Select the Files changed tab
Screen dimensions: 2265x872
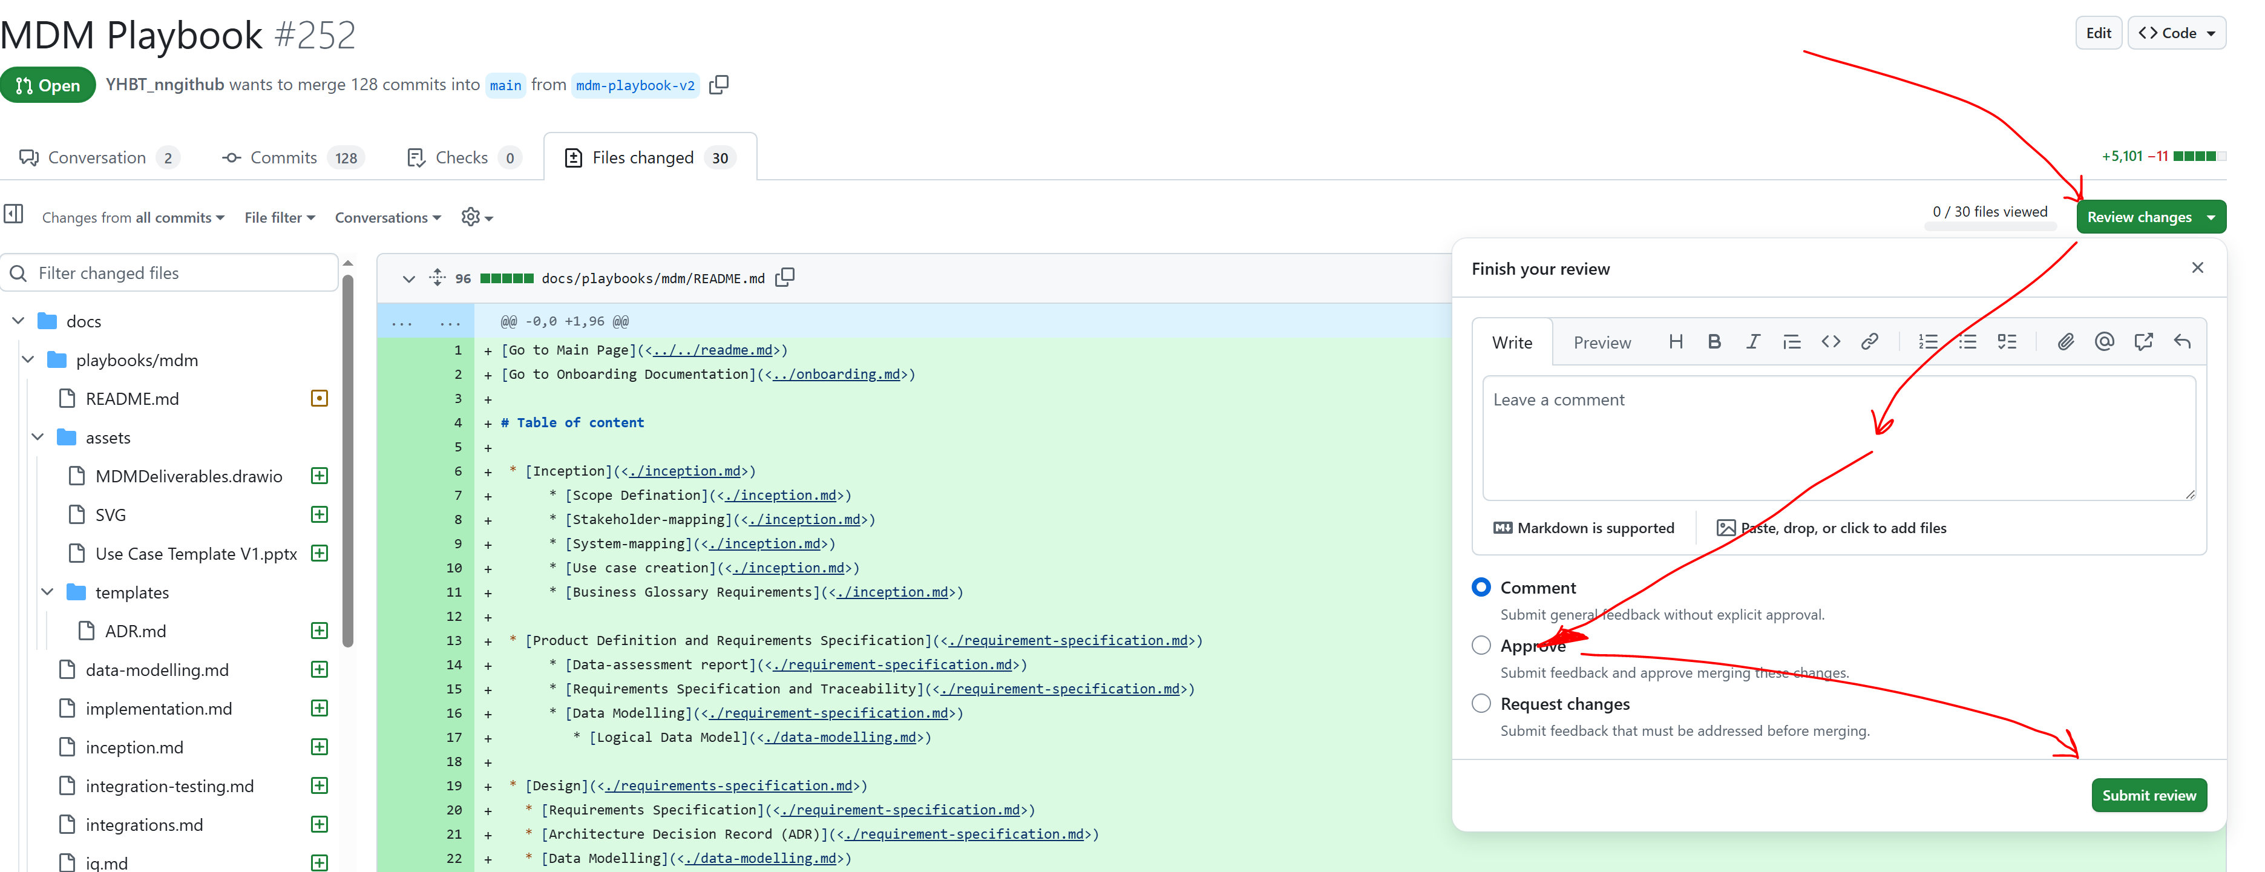click(x=650, y=157)
